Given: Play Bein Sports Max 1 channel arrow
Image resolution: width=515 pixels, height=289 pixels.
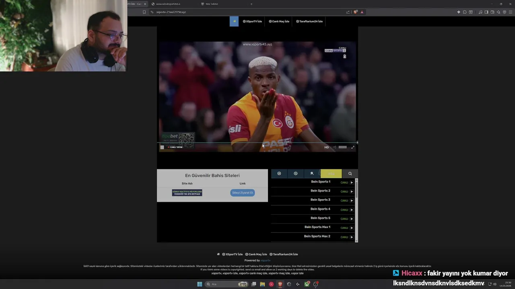Looking at the screenshot, I should point(352,228).
